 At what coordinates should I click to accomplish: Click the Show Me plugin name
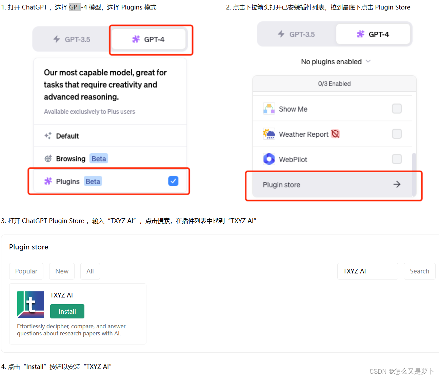point(293,109)
